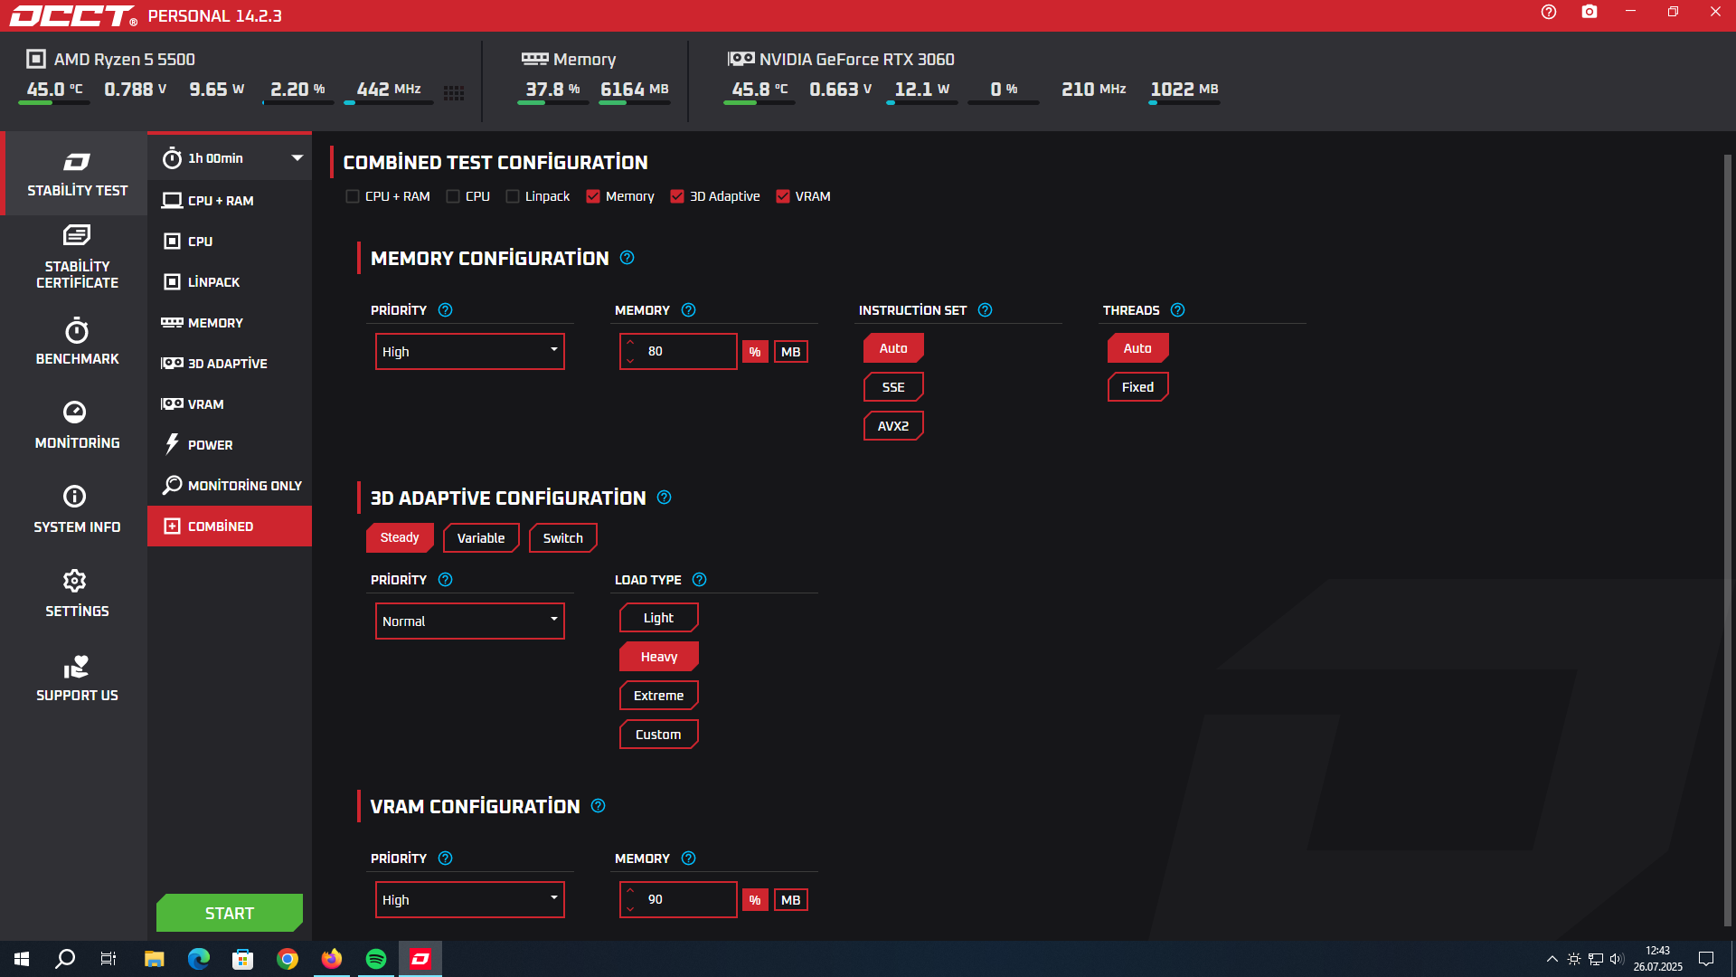Open the help question mark icon in title bar
The width and height of the screenshot is (1736, 977).
pyautogui.click(x=1549, y=12)
